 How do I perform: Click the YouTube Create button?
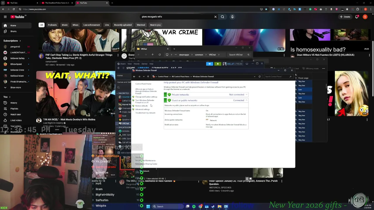point(345,17)
